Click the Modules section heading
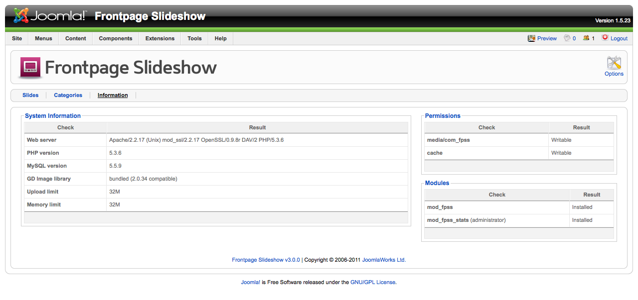The height and width of the screenshot is (300, 638). point(437,183)
